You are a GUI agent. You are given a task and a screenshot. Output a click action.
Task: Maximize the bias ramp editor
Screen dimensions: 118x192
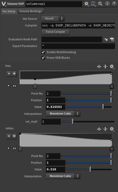14,86
